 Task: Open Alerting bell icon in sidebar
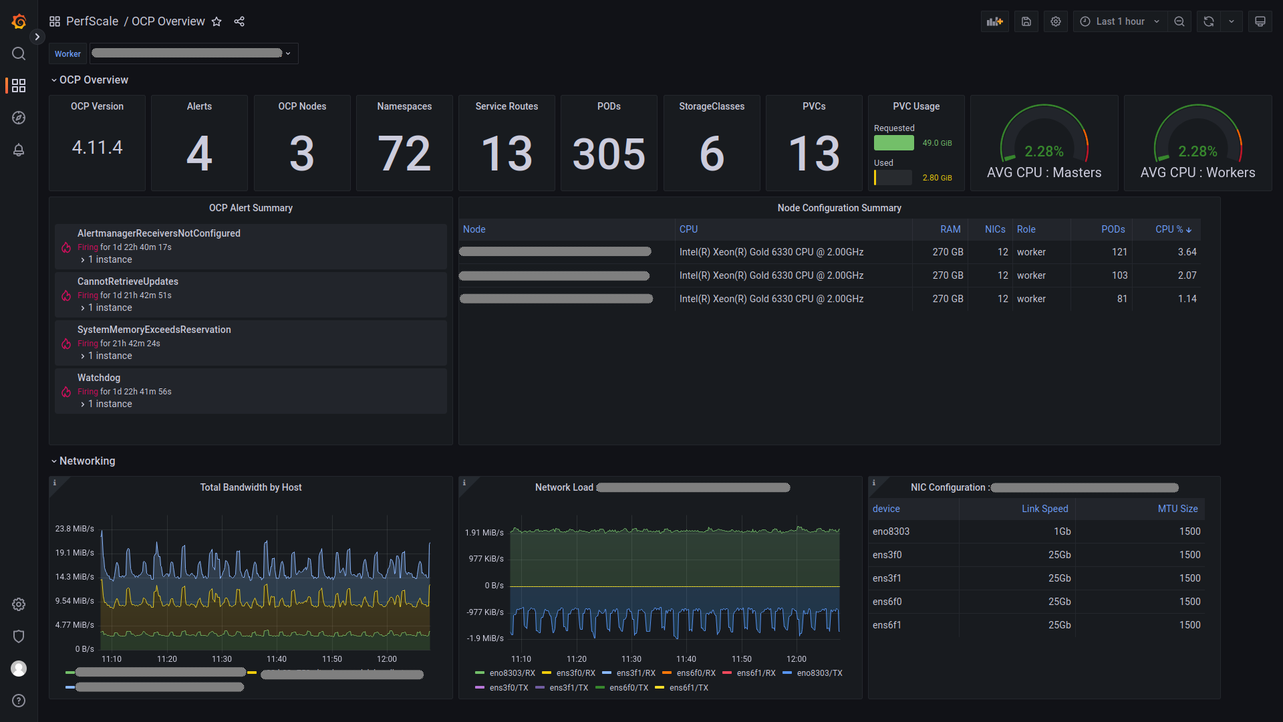pyautogui.click(x=19, y=150)
